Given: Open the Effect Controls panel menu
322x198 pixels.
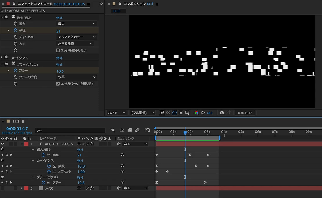Looking at the screenshot, I should 88,4.
